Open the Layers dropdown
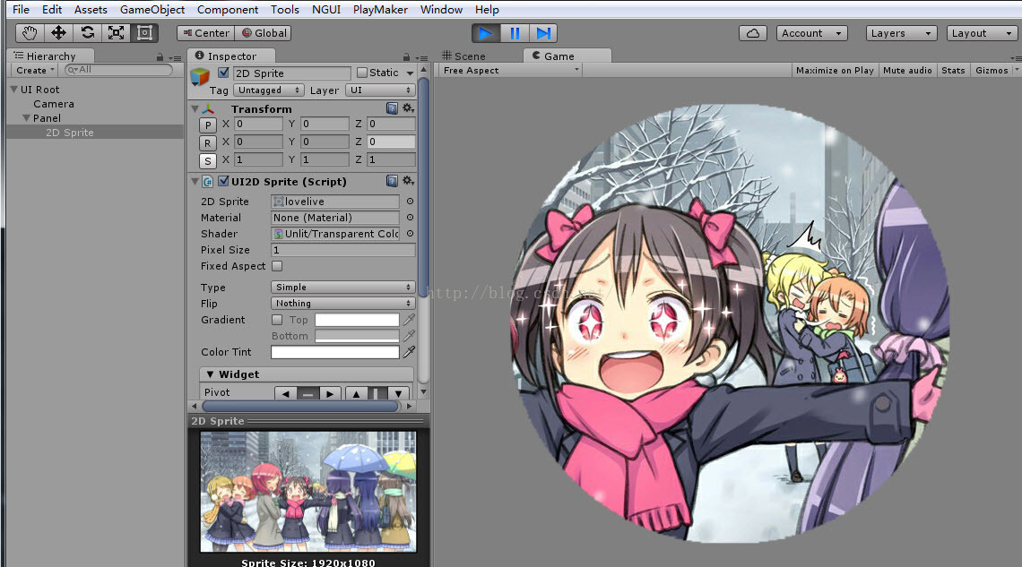The height and width of the screenshot is (567, 1022). [x=901, y=33]
